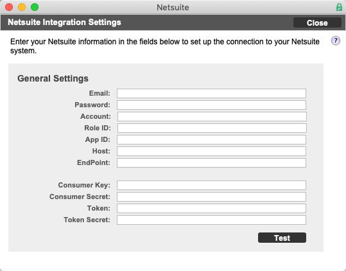Minimize window using yellow button
Image resolution: width=346 pixels, height=271 pixels.
coord(22,7)
